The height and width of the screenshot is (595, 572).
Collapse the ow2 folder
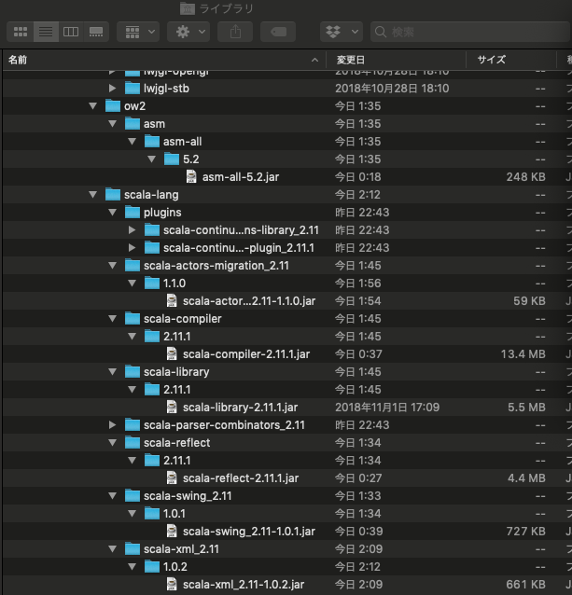coord(93,106)
